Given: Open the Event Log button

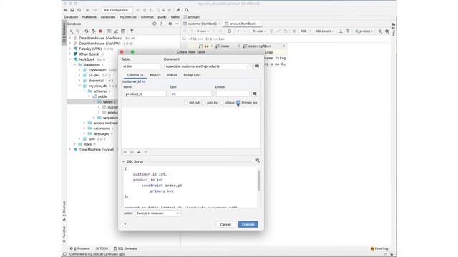Looking at the screenshot, I should (379, 248).
